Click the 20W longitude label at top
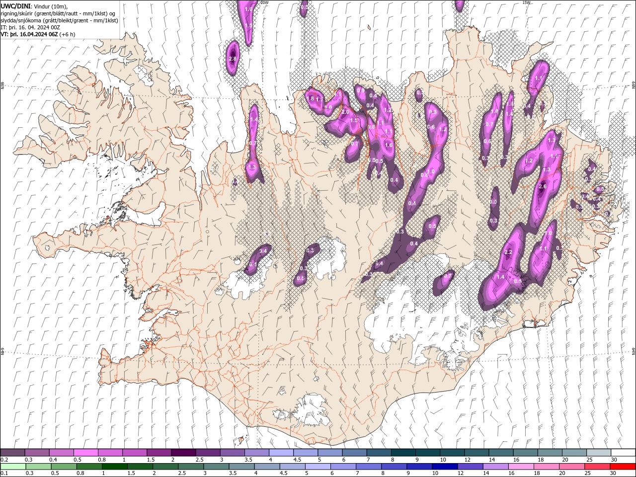The height and width of the screenshot is (477, 636). point(264,2)
